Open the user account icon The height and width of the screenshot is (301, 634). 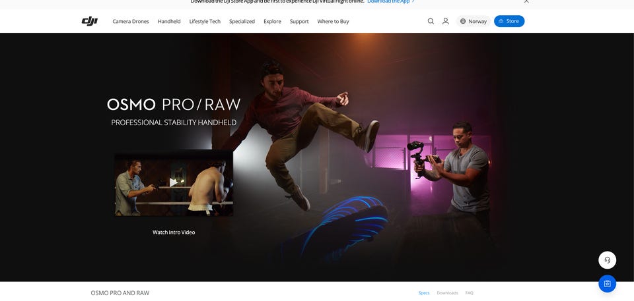[446, 21]
